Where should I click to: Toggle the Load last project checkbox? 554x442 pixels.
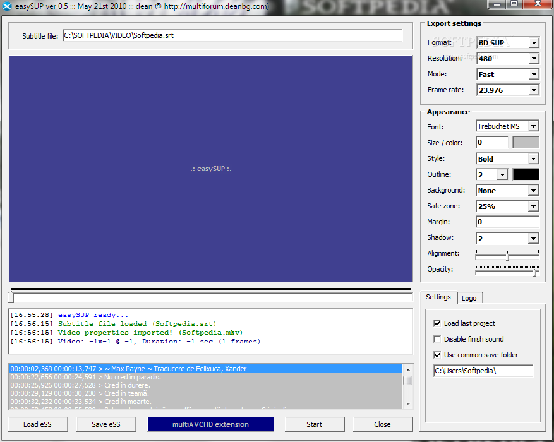[x=437, y=323]
